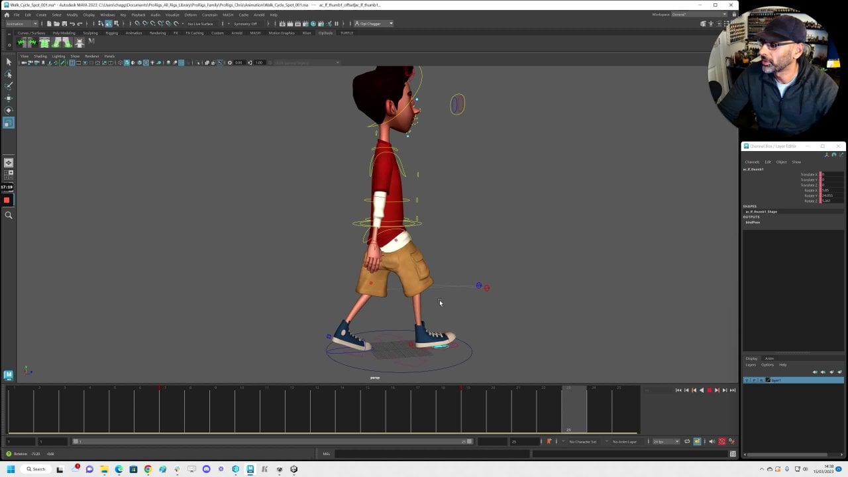Image resolution: width=848 pixels, height=477 pixels.
Task: Click the Rotate Y value field
Action: [x=827, y=195]
